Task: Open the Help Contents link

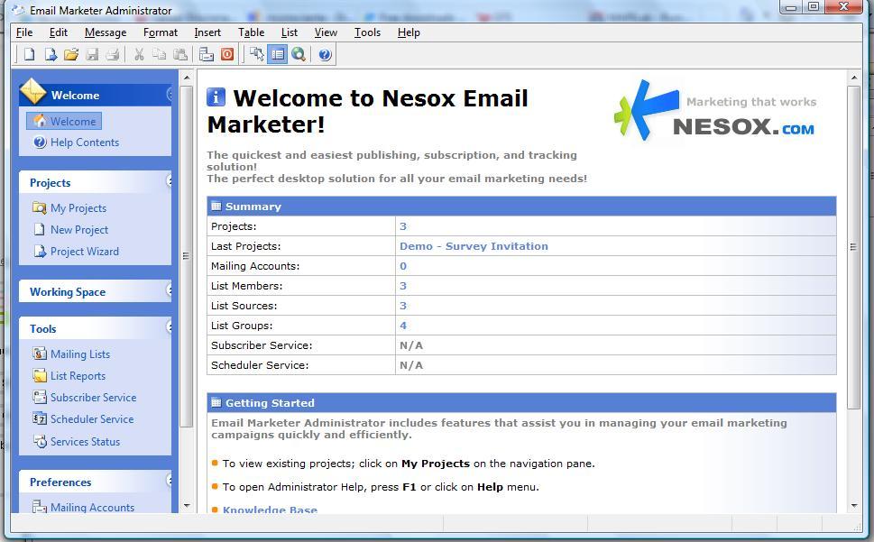Action: tap(85, 142)
